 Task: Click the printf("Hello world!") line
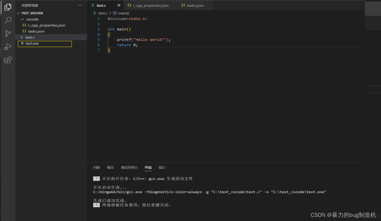[144, 40]
